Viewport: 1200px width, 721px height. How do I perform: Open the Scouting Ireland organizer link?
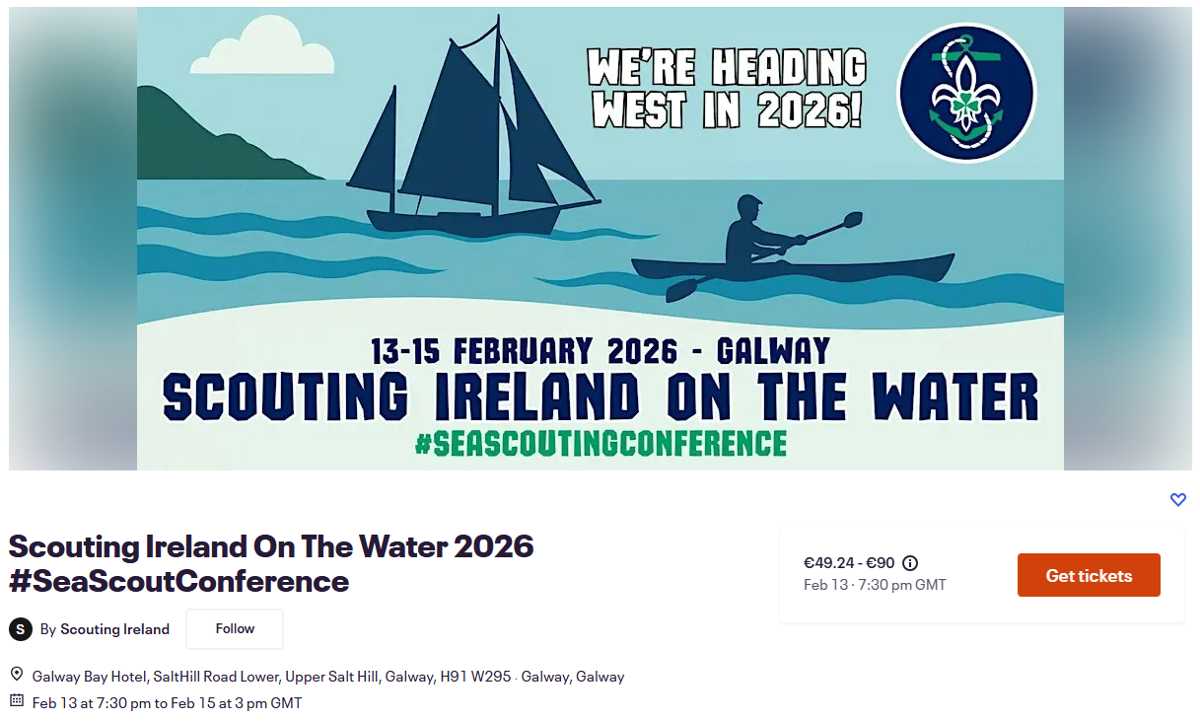[114, 629]
